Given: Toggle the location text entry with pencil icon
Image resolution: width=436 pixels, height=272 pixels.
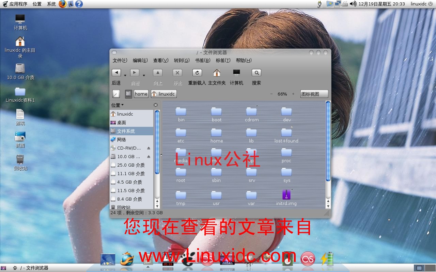Looking at the screenshot, I should pyautogui.click(x=116, y=93).
